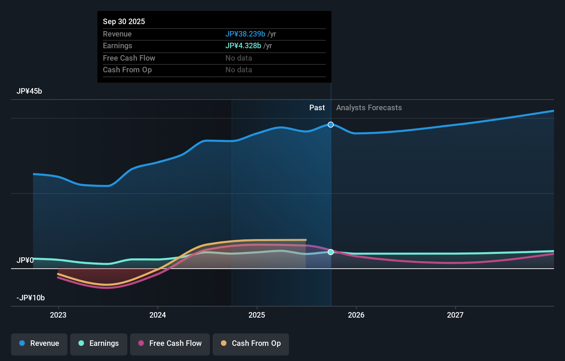Select the highlighted Earnings data point marker
Screen dimensions: 565x361
click(331, 252)
